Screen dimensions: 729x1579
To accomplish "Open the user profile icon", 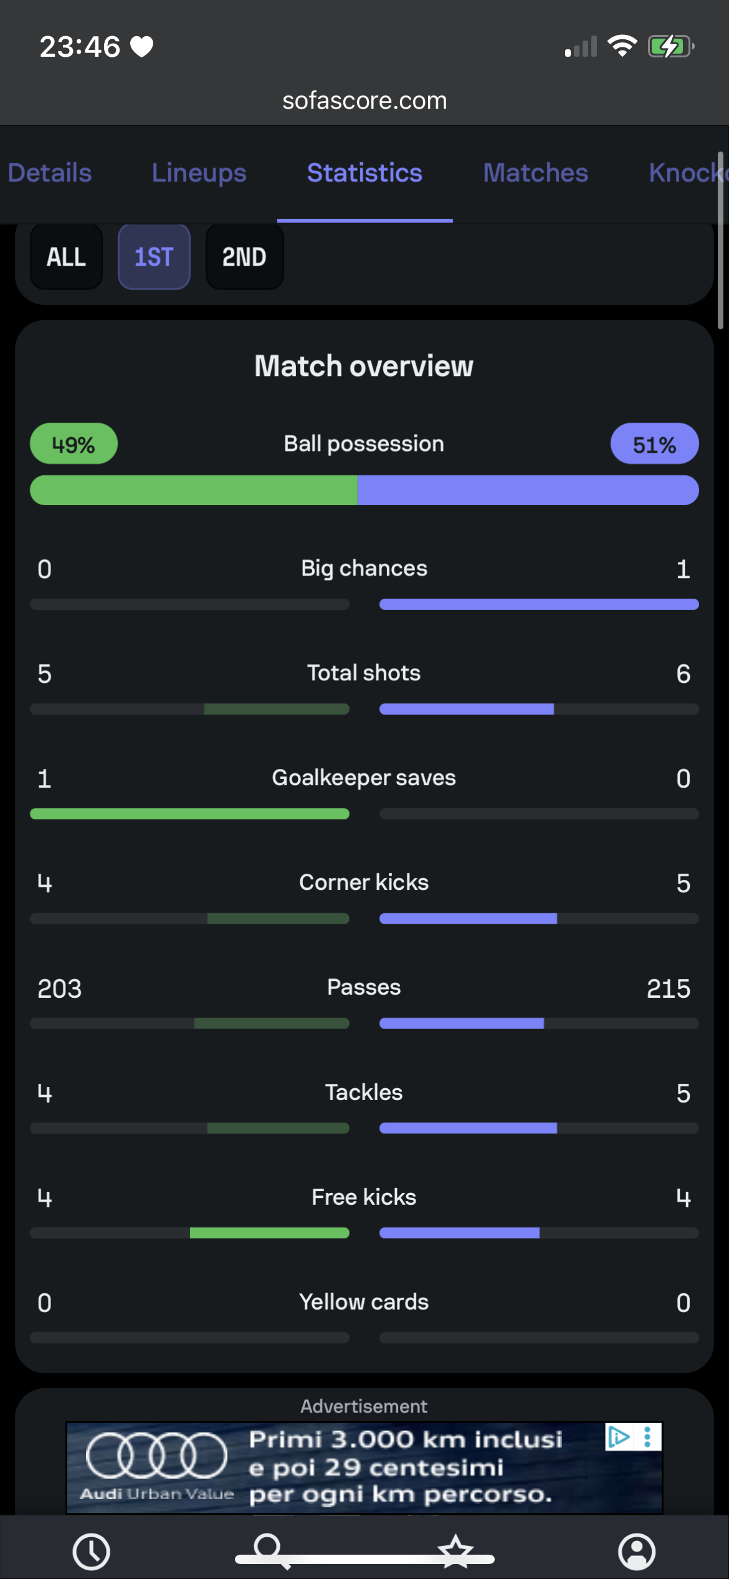I will point(636,1551).
